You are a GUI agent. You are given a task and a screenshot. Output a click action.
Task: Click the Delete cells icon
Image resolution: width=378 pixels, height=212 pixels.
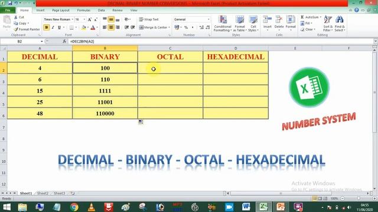tap(279, 19)
